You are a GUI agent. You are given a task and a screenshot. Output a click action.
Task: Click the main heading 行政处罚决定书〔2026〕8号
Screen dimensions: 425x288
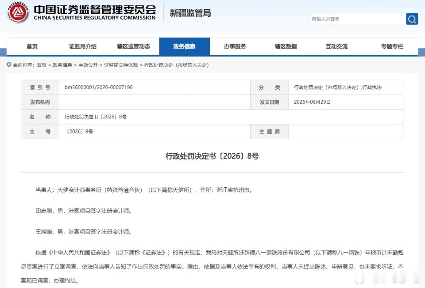(212, 156)
